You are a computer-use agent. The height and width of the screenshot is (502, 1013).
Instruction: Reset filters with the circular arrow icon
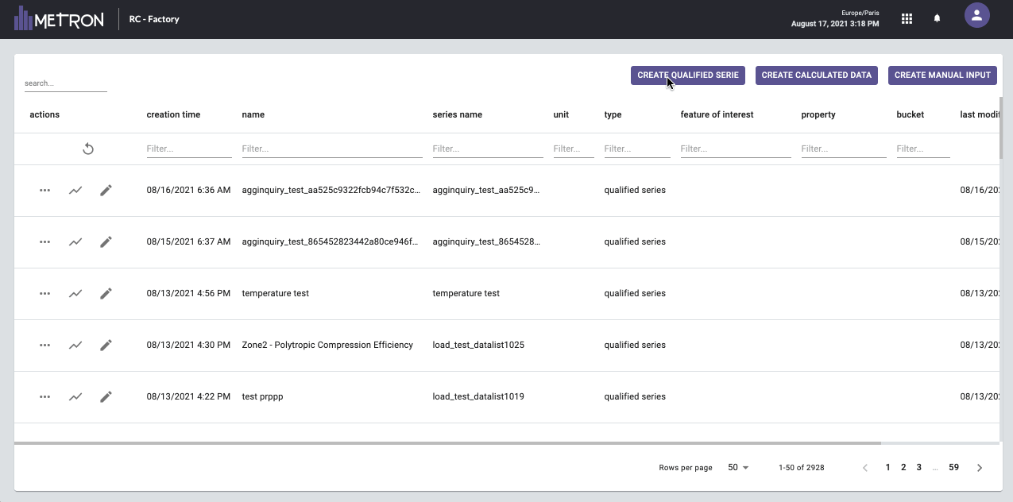point(88,149)
